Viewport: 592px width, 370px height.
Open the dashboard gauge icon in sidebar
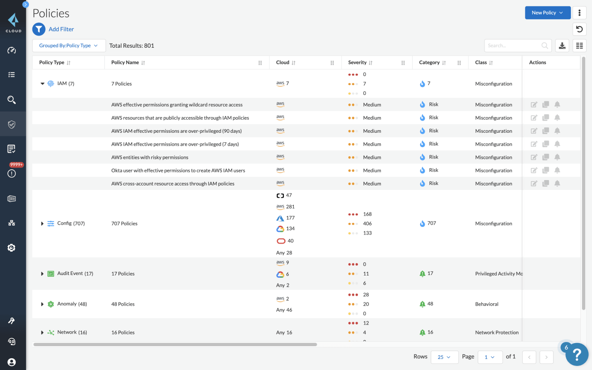click(12, 50)
